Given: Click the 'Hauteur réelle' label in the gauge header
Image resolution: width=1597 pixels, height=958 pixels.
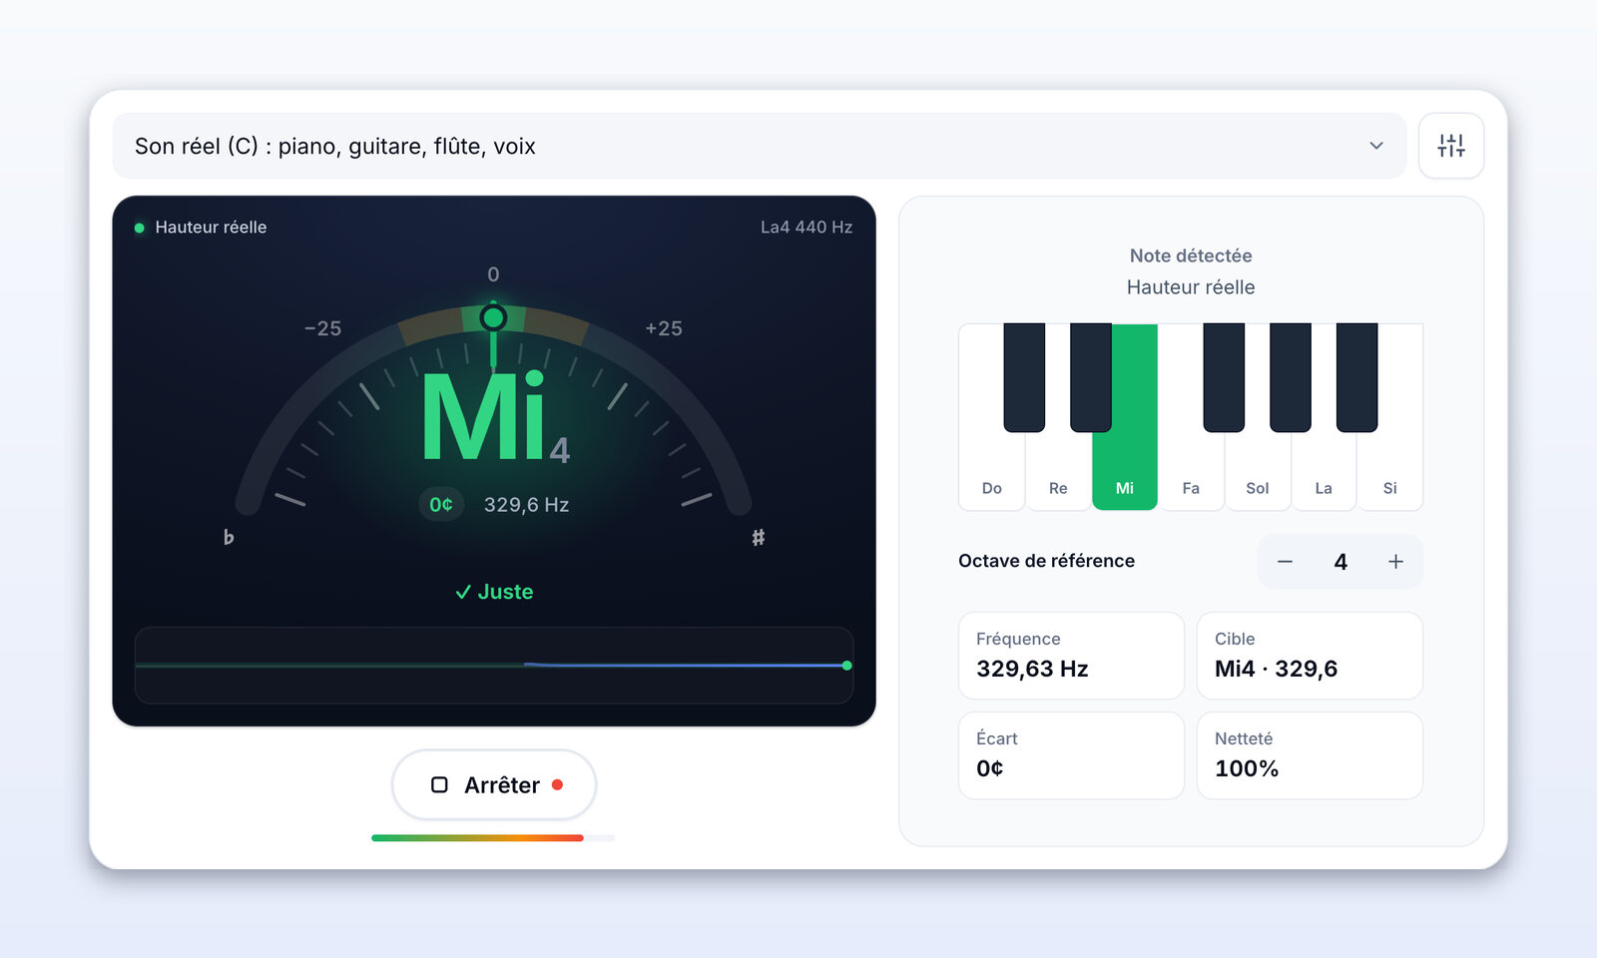Looking at the screenshot, I should [211, 228].
